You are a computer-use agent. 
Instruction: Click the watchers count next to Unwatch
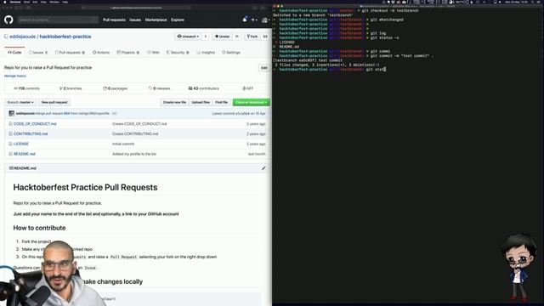[206, 37]
